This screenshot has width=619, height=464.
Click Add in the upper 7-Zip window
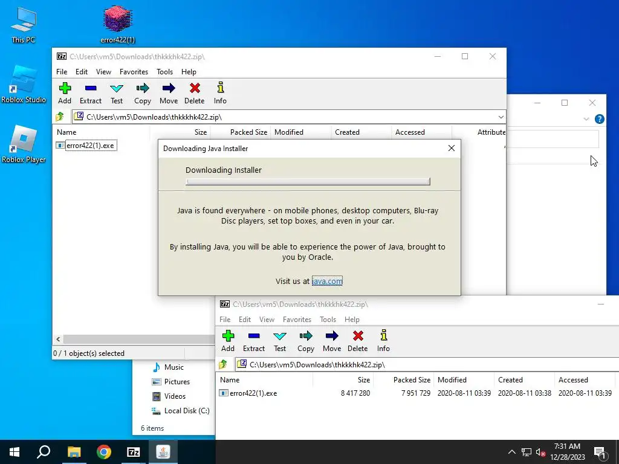(65, 94)
